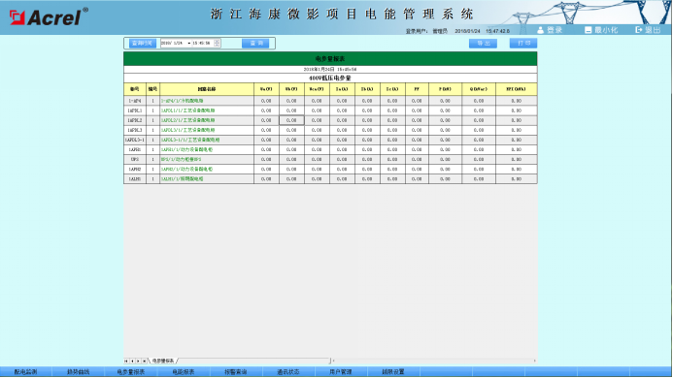Select the highlighted Ub cell in 1APDL2 row
Viewport: 673px width, 378px height.
[291, 120]
